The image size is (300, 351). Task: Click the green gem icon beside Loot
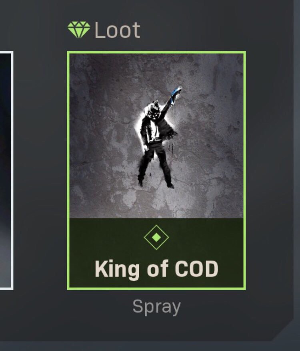click(79, 30)
